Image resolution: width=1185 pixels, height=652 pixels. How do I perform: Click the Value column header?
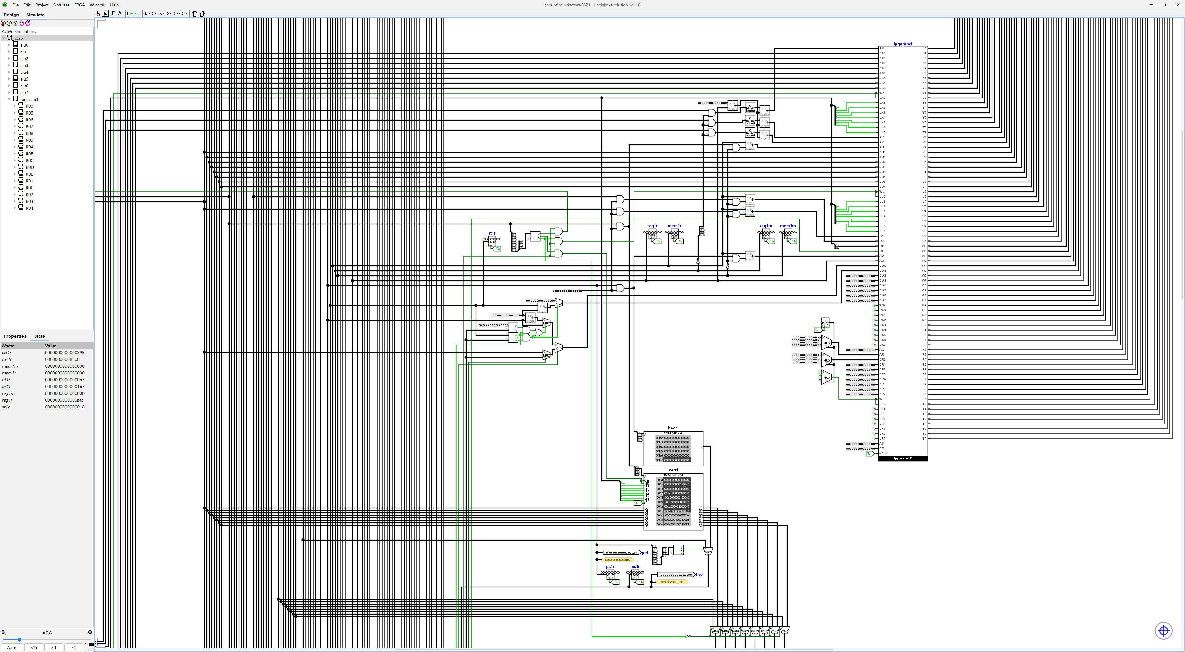click(69, 345)
